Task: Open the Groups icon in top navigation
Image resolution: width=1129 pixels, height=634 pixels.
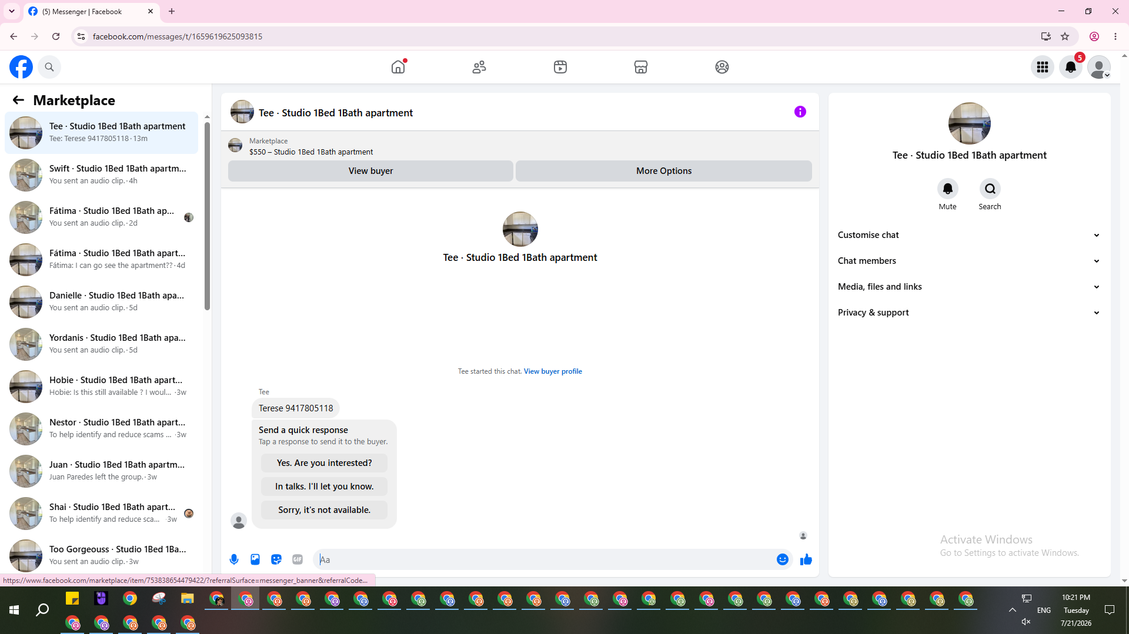Action: [x=722, y=67]
